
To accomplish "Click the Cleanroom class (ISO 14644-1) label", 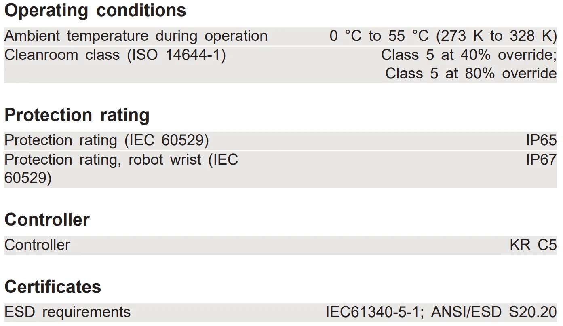I will point(115,55).
